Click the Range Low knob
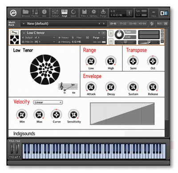Image resolution: width=178 pixels, height=173 pixels. (x=91, y=61)
